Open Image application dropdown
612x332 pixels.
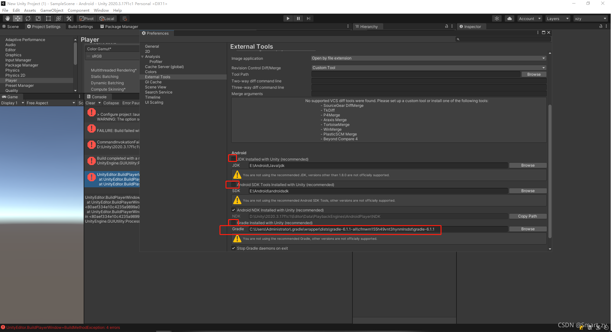pos(428,58)
